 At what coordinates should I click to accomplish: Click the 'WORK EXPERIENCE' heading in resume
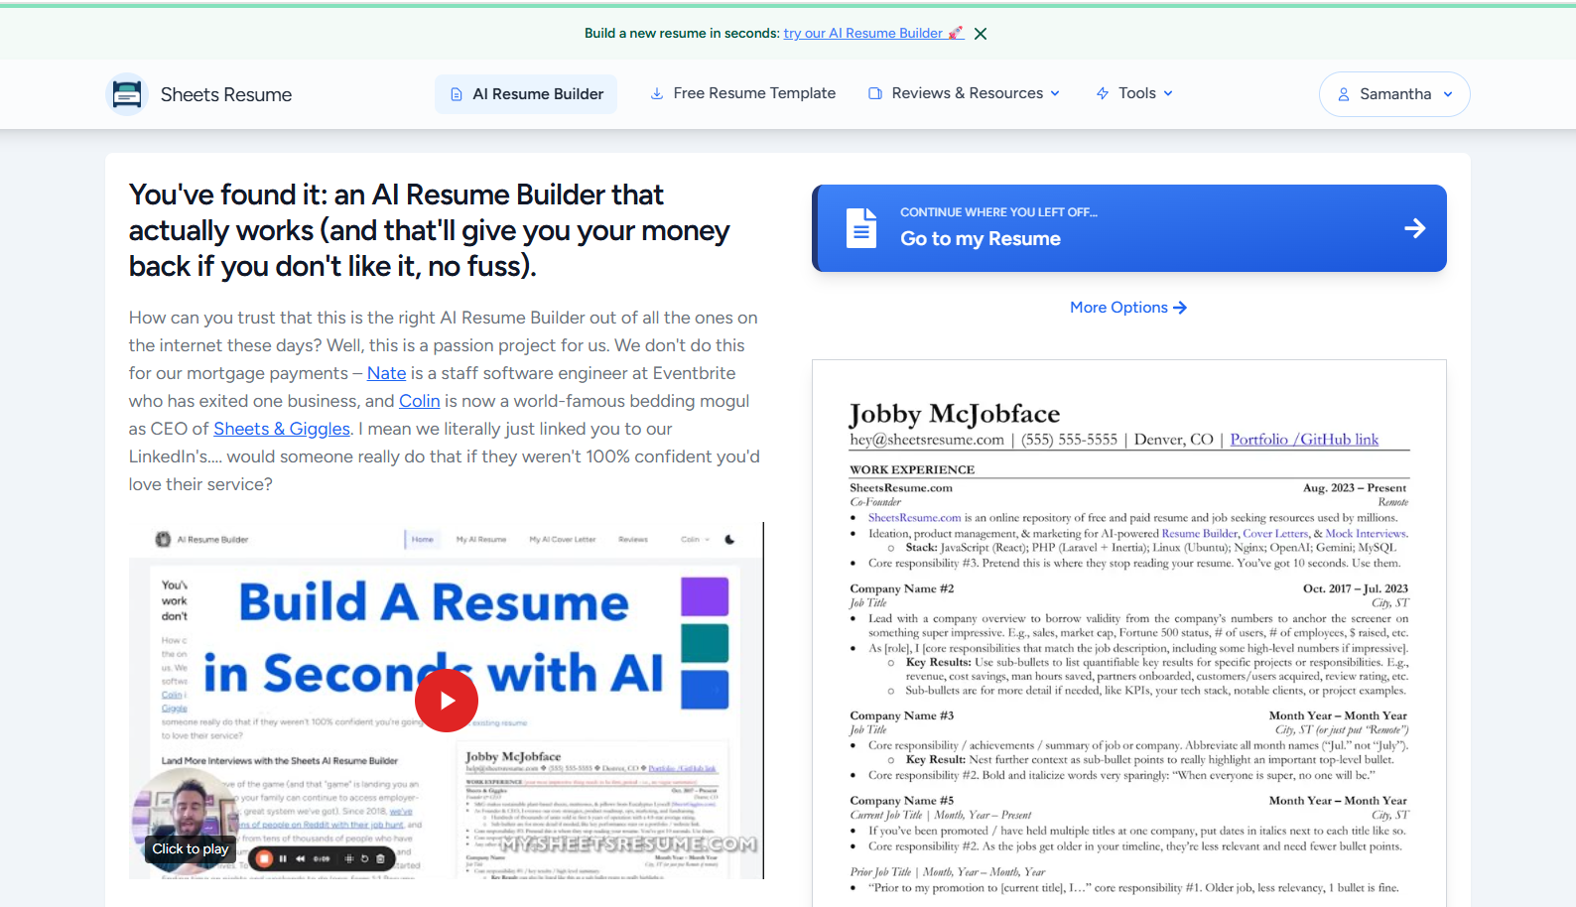pyautogui.click(x=912, y=469)
